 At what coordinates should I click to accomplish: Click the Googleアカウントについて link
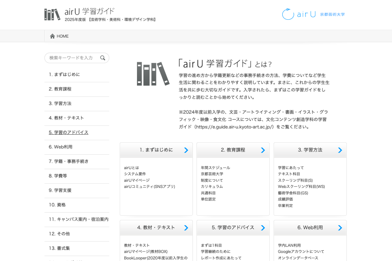301,252
